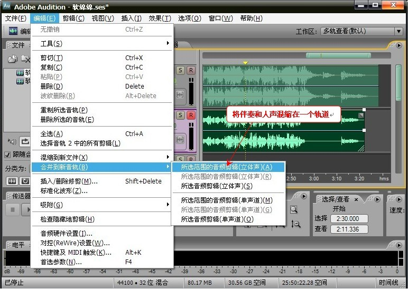Screen dimensions: 408x289
Task: Select the first audio file icon in Files list
Action: 20,73
